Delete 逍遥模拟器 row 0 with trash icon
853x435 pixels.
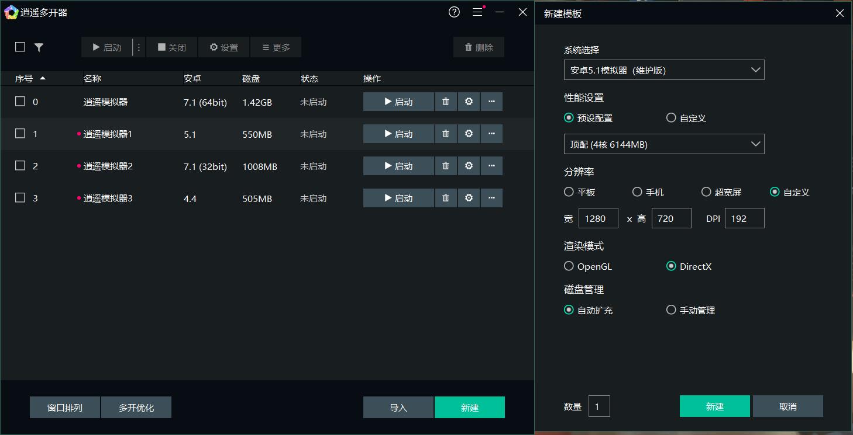click(x=446, y=102)
